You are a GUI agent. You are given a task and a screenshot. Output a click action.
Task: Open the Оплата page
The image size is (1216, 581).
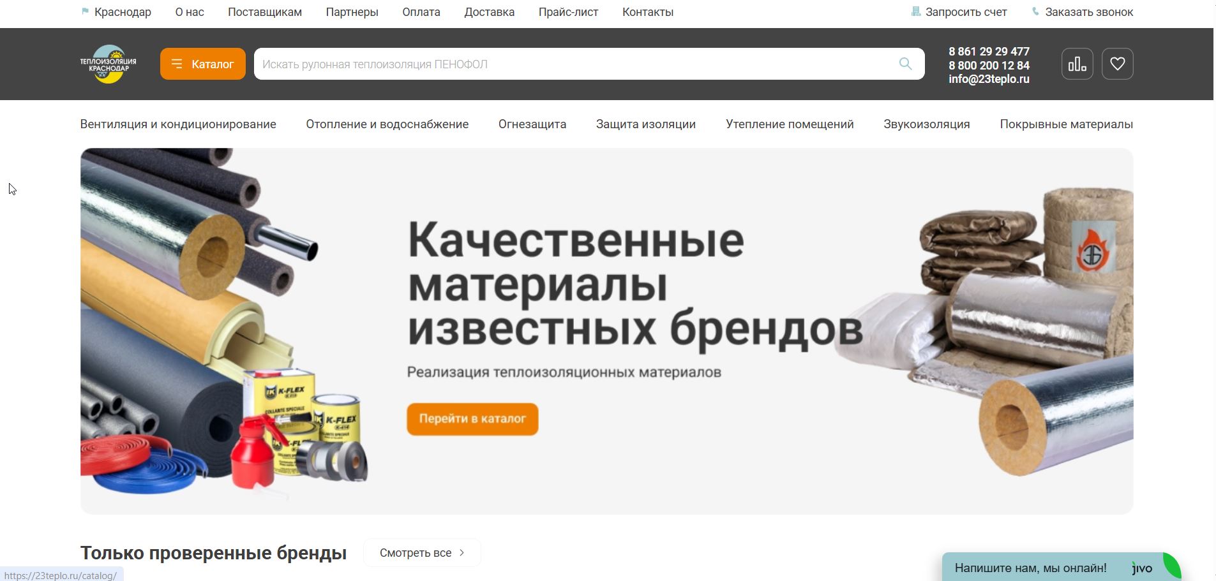421,12
